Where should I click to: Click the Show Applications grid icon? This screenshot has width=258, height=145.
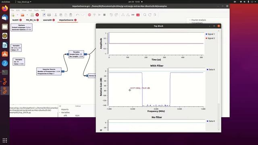click(5, 141)
